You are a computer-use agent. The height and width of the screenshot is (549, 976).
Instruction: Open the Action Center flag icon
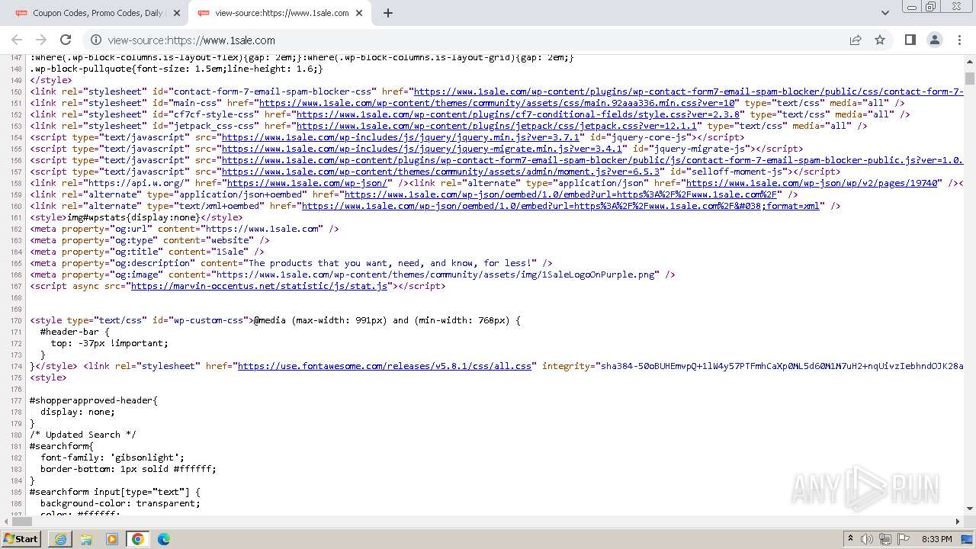pyautogui.click(x=904, y=539)
